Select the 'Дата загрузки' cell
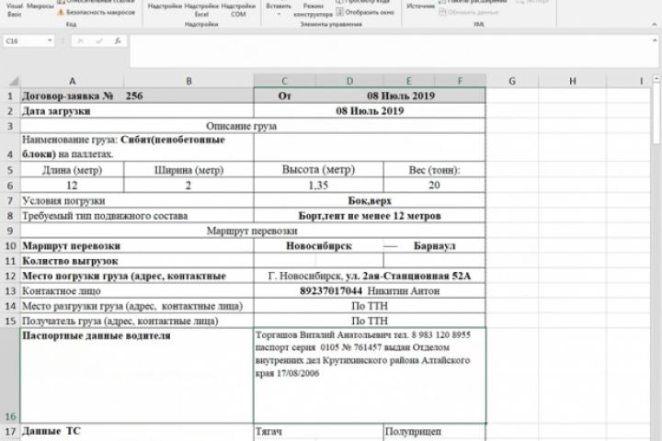Image resolution: width=662 pixels, height=441 pixels. [137, 111]
